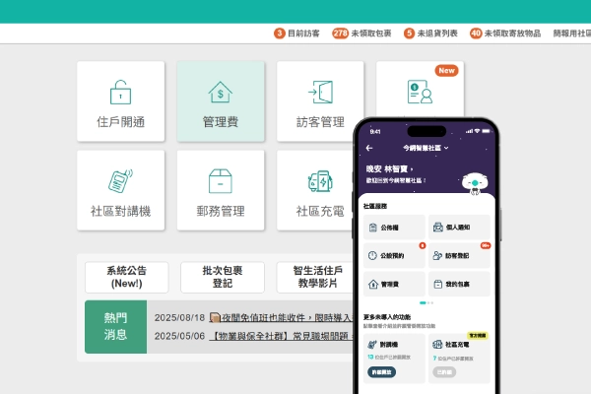
Task: Tap 我的包裹 in the phone app
Action: pyautogui.click(x=459, y=284)
